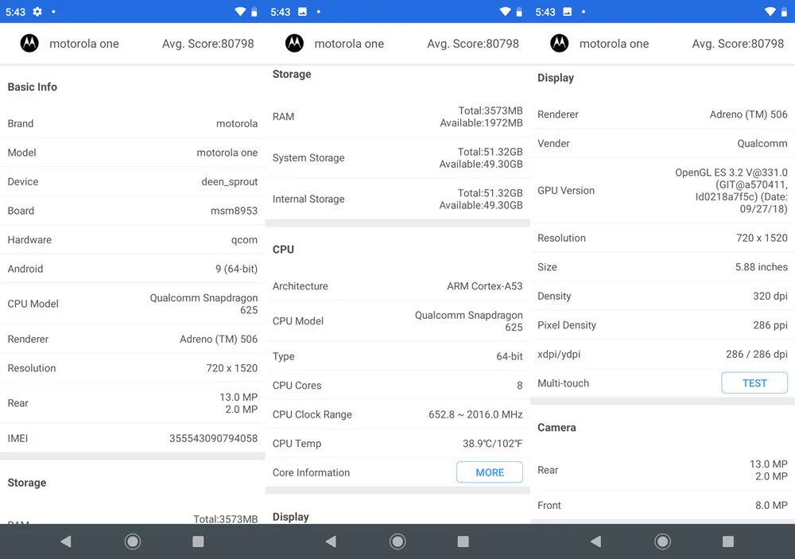This screenshot has height=559, width=795.
Task: Open Core Information MORE button
Action: [489, 472]
